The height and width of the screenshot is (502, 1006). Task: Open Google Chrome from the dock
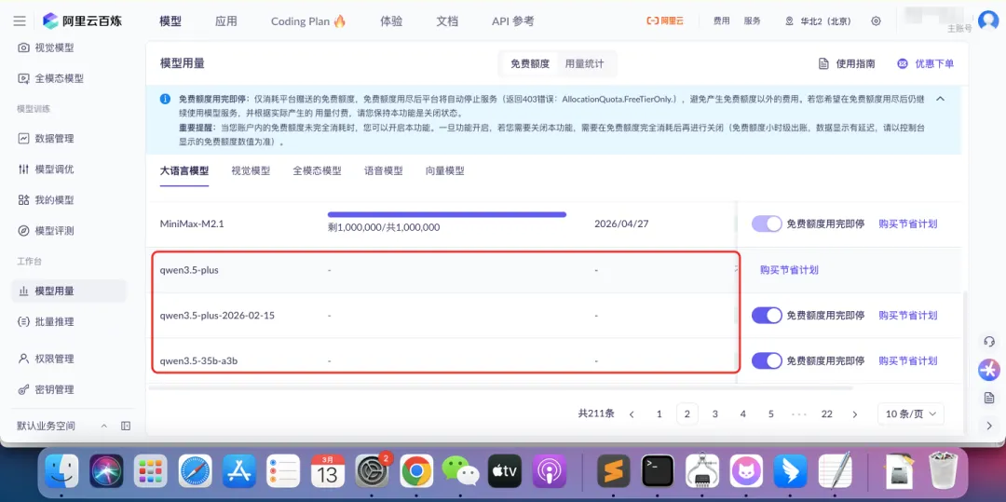tap(416, 471)
